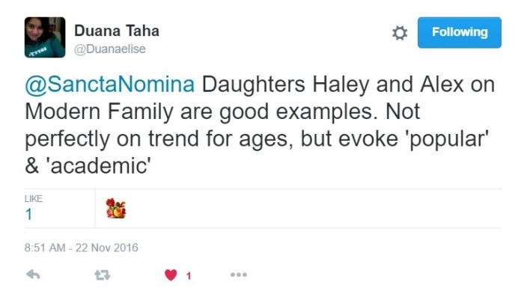
Task: Click Duana Taha's profile avatar
Action: [45, 37]
